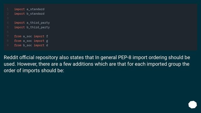Click the from keyword on line 7

click(x=18, y=36)
